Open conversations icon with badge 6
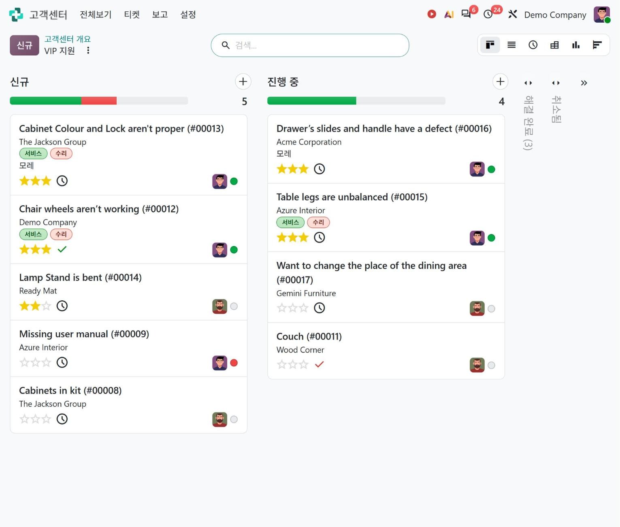Screen dimensions: 620x527 tap(467, 14)
